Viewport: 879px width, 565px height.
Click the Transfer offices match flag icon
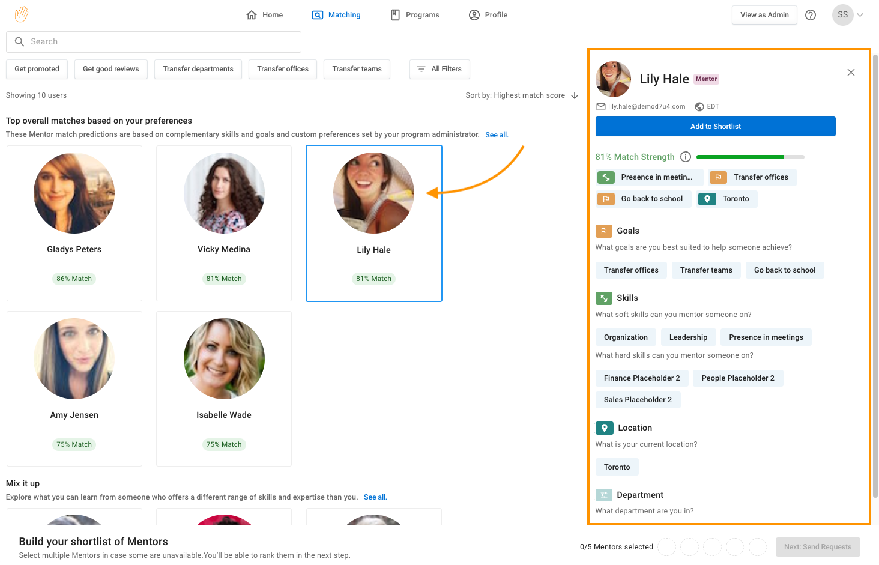(718, 177)
